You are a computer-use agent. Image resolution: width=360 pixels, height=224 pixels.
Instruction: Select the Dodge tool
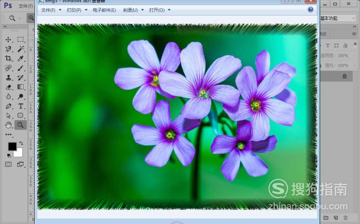[x=20, y=97]
